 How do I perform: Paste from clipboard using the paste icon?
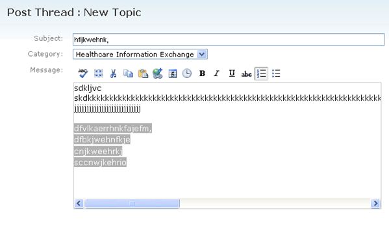143,73
